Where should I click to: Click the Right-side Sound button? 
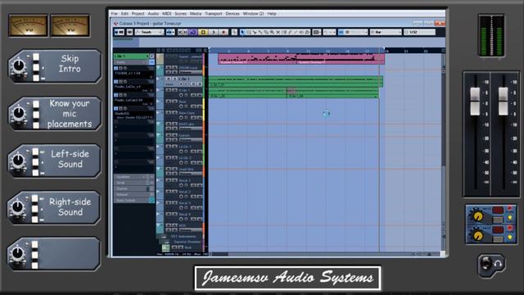pos(55,207)
